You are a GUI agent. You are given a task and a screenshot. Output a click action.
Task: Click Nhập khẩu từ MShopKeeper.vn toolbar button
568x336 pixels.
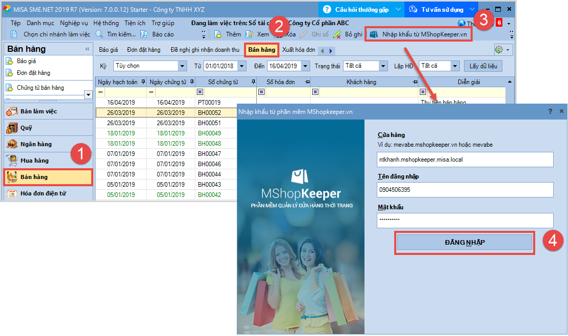418,34
